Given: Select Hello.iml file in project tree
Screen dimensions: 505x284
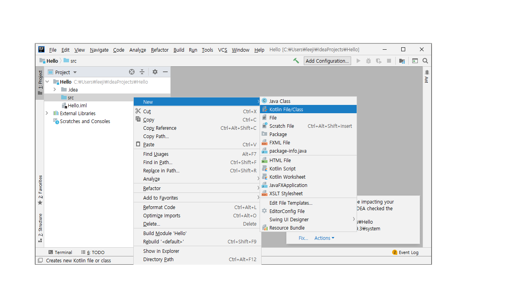Looking at the screenshot, I should (77, 105).
